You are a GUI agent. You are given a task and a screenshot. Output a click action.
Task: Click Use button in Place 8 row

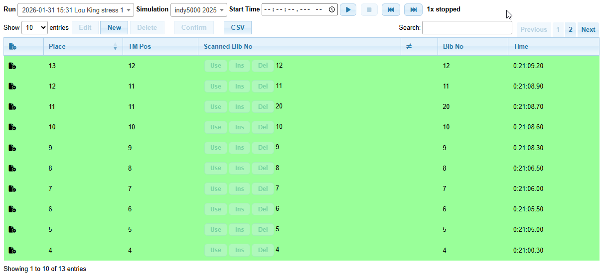pyautogui.click(x=216, y=168)
